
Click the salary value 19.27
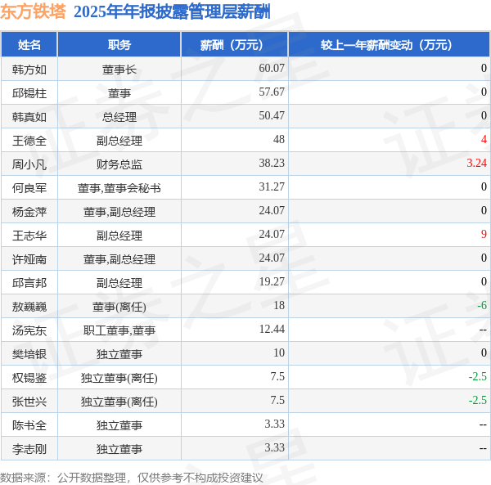click(272, 281)
